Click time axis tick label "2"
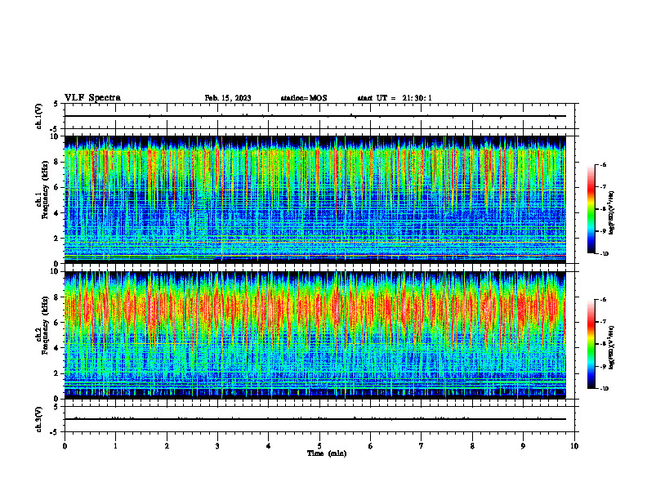647x500 pixels. point(167,446)
